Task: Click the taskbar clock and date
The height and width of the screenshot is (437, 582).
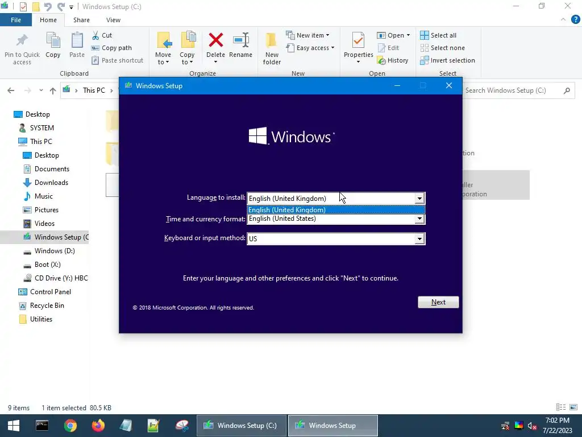Action: tap(557, 426)
